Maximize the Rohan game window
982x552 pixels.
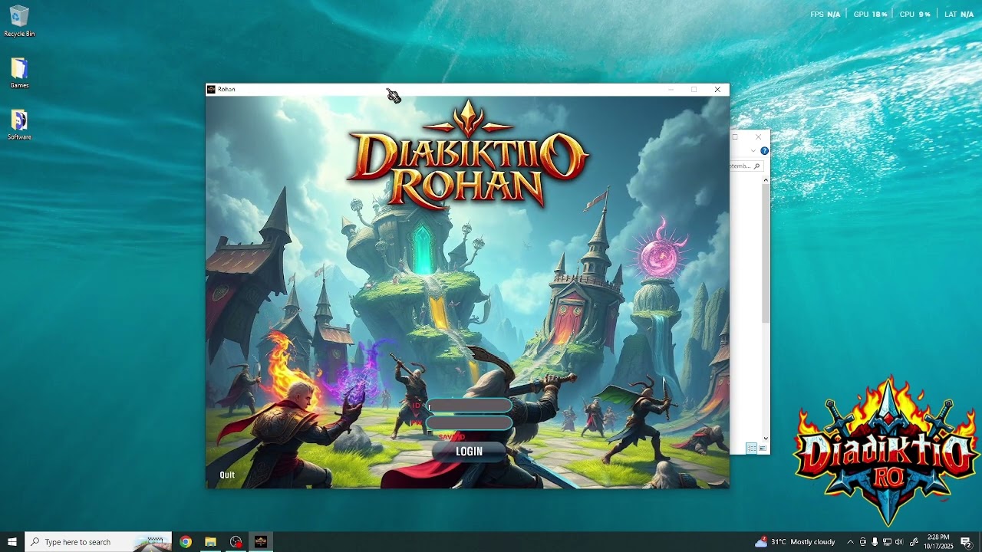(x=694, y=90)
